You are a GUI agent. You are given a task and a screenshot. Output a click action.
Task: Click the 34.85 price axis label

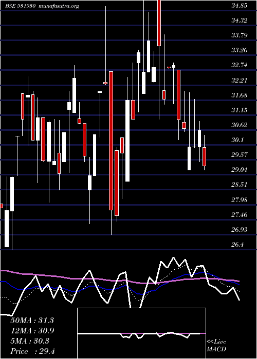[x=240, y=6]
